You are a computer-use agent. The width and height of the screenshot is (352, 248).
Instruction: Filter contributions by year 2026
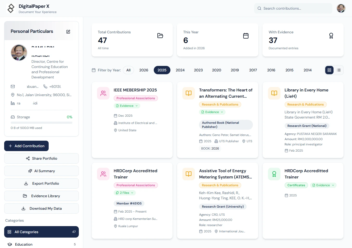tap(144, 70)
